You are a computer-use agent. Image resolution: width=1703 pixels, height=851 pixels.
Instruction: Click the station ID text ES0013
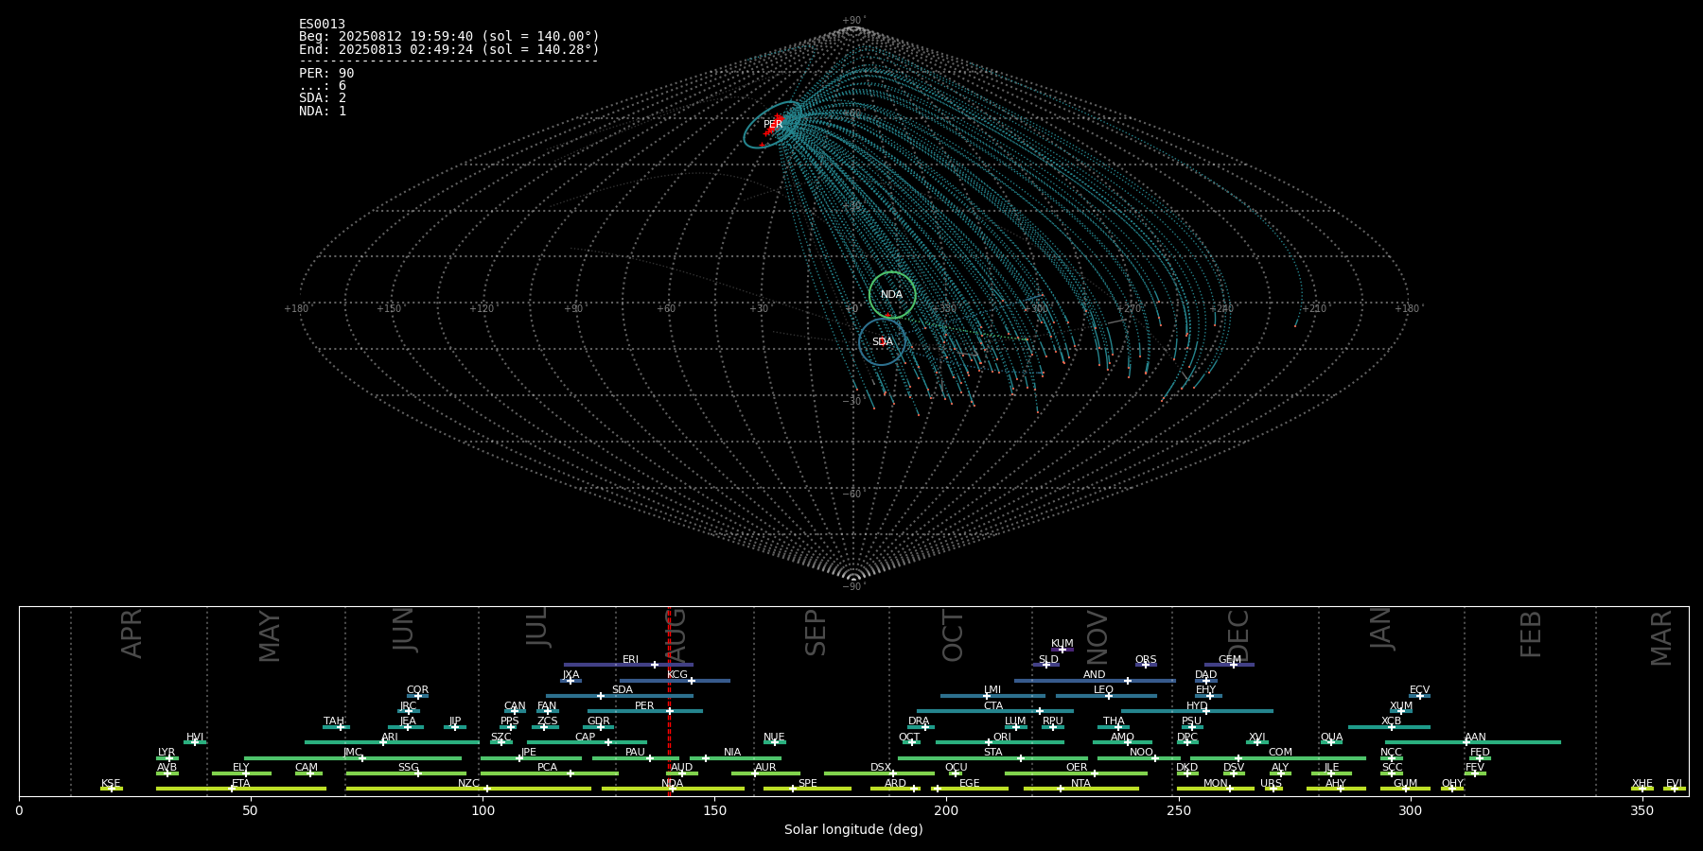tap(322, 25)
